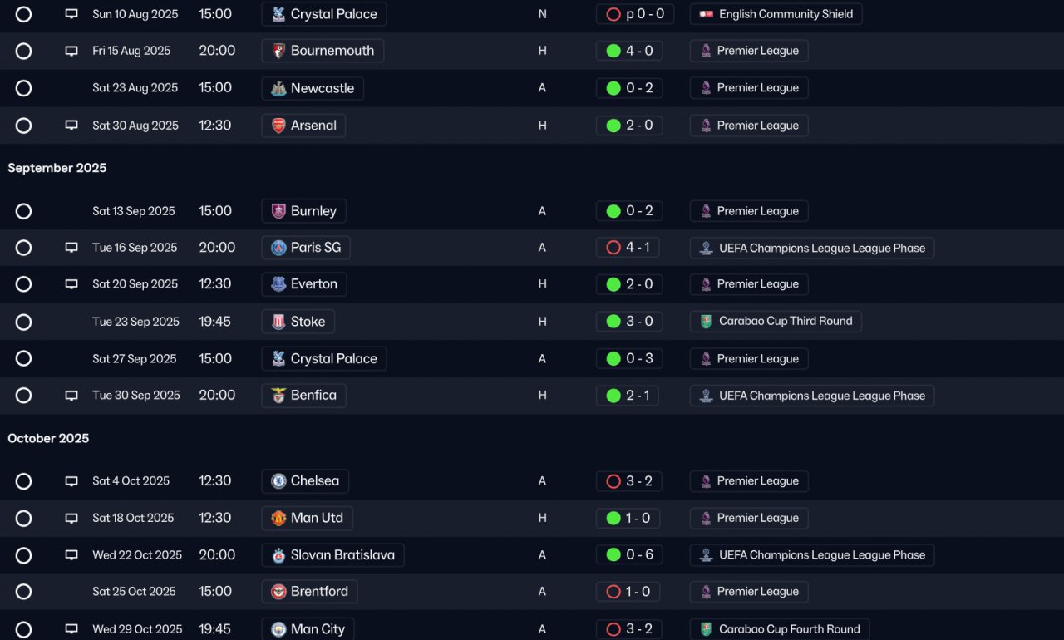Click the Chelsea club crest icon
Image resolution: width=1064 pixels, height=640 pixels.
click(278, 481)
